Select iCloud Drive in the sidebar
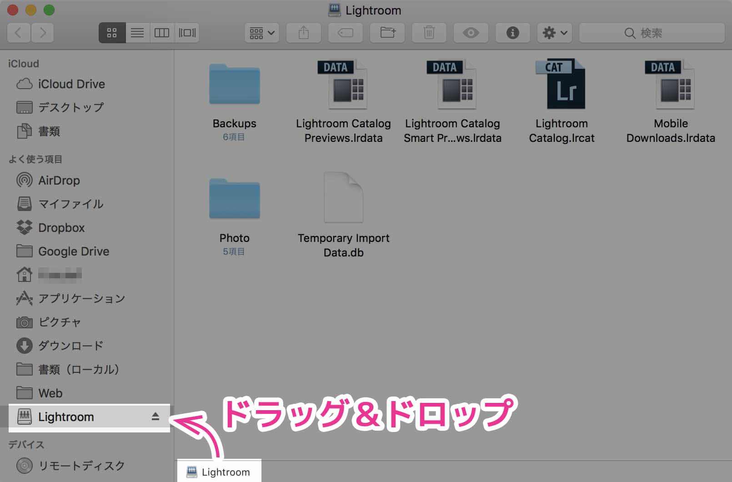This screenshot has width=732, height=482. [x=71, y=84]
